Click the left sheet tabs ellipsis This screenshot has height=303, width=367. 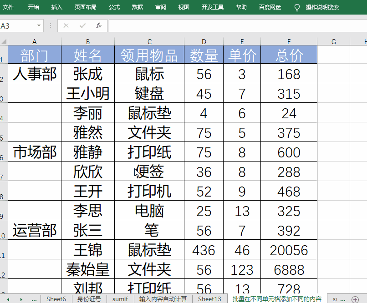(x=34, y=299)
